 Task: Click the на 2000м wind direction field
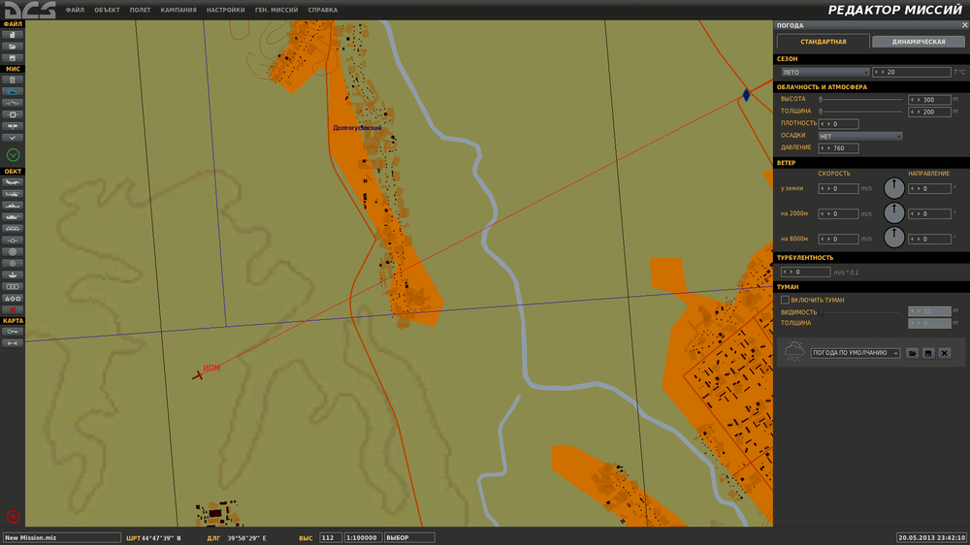click(x=929, y=214)
